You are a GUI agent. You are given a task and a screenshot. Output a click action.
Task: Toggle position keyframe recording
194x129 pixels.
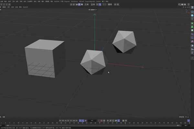point(108,121)
